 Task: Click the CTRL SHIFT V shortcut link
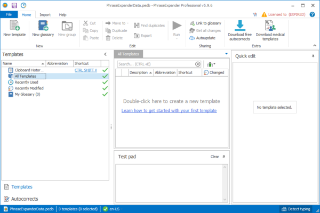click(x=86, y=70)
